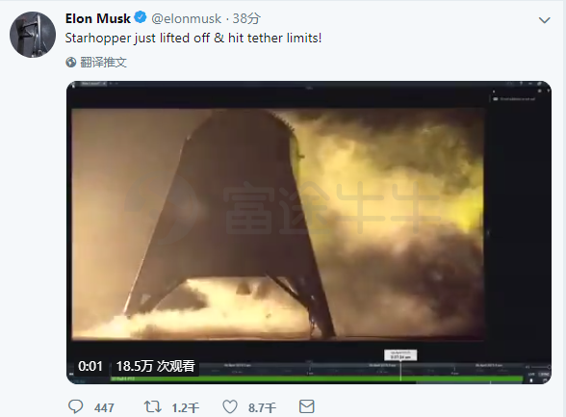Click the envelope direct message icon
Image resolution: width=566 pixels, height=417 pixels.
pyautogui.click(x=307, y=406)
